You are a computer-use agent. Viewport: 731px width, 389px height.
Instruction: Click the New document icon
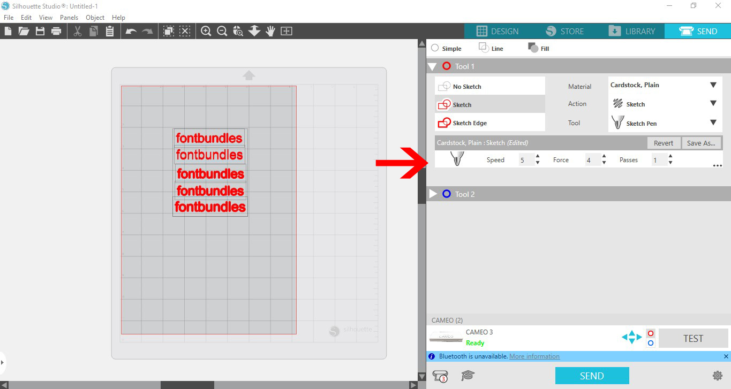pos(8,31)
